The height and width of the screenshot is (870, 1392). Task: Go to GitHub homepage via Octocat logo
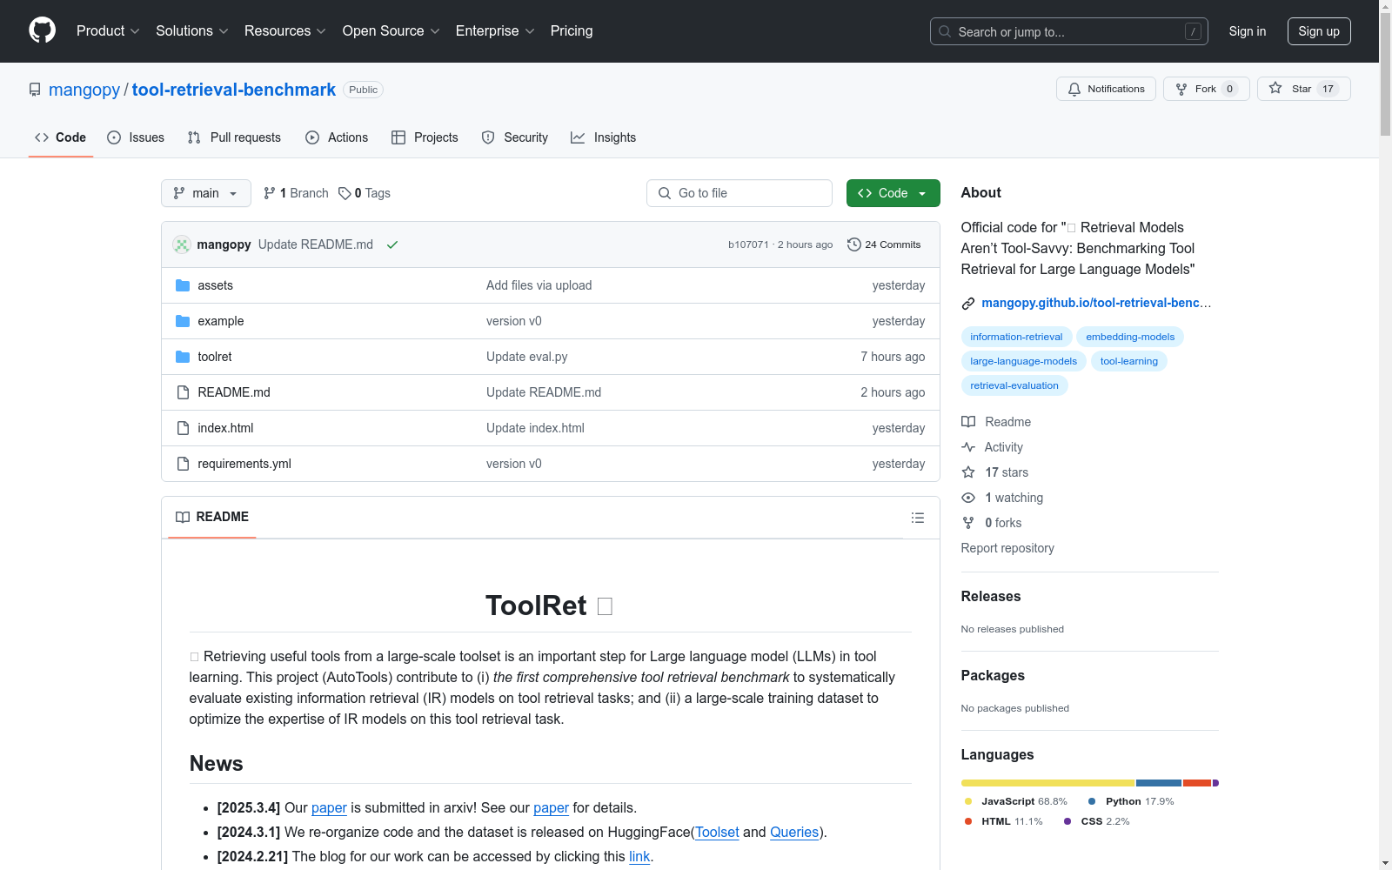[x=42, y=30]
